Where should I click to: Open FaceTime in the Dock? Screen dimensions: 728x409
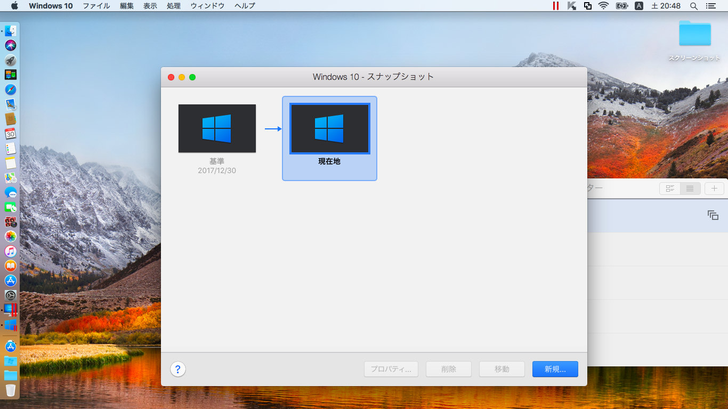11,207
